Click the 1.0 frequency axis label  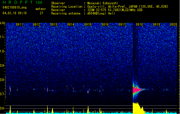click(x=3, y=51)
